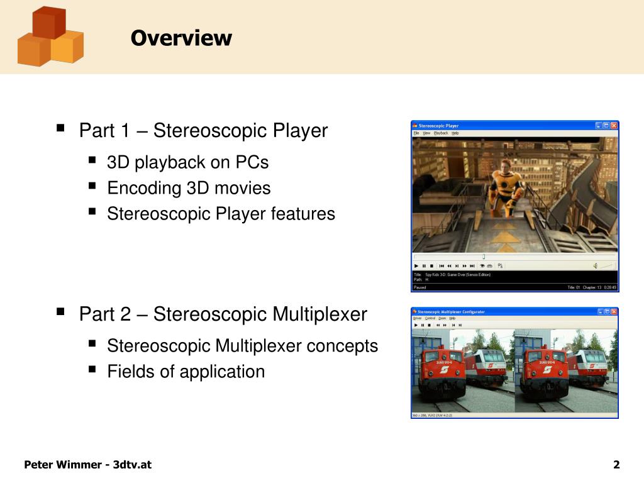This screenshot has height=483, width=644.
Task: Click Stop in the Stereoscopic Player window
Action: (x=431, y=266)
